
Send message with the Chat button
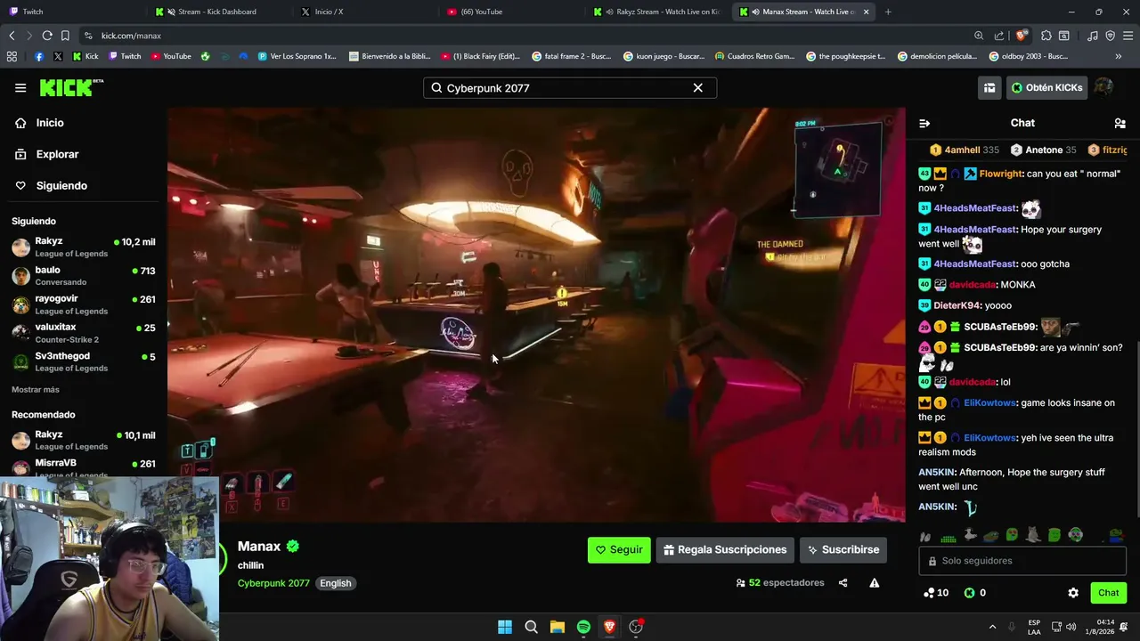click(1109, 593)
